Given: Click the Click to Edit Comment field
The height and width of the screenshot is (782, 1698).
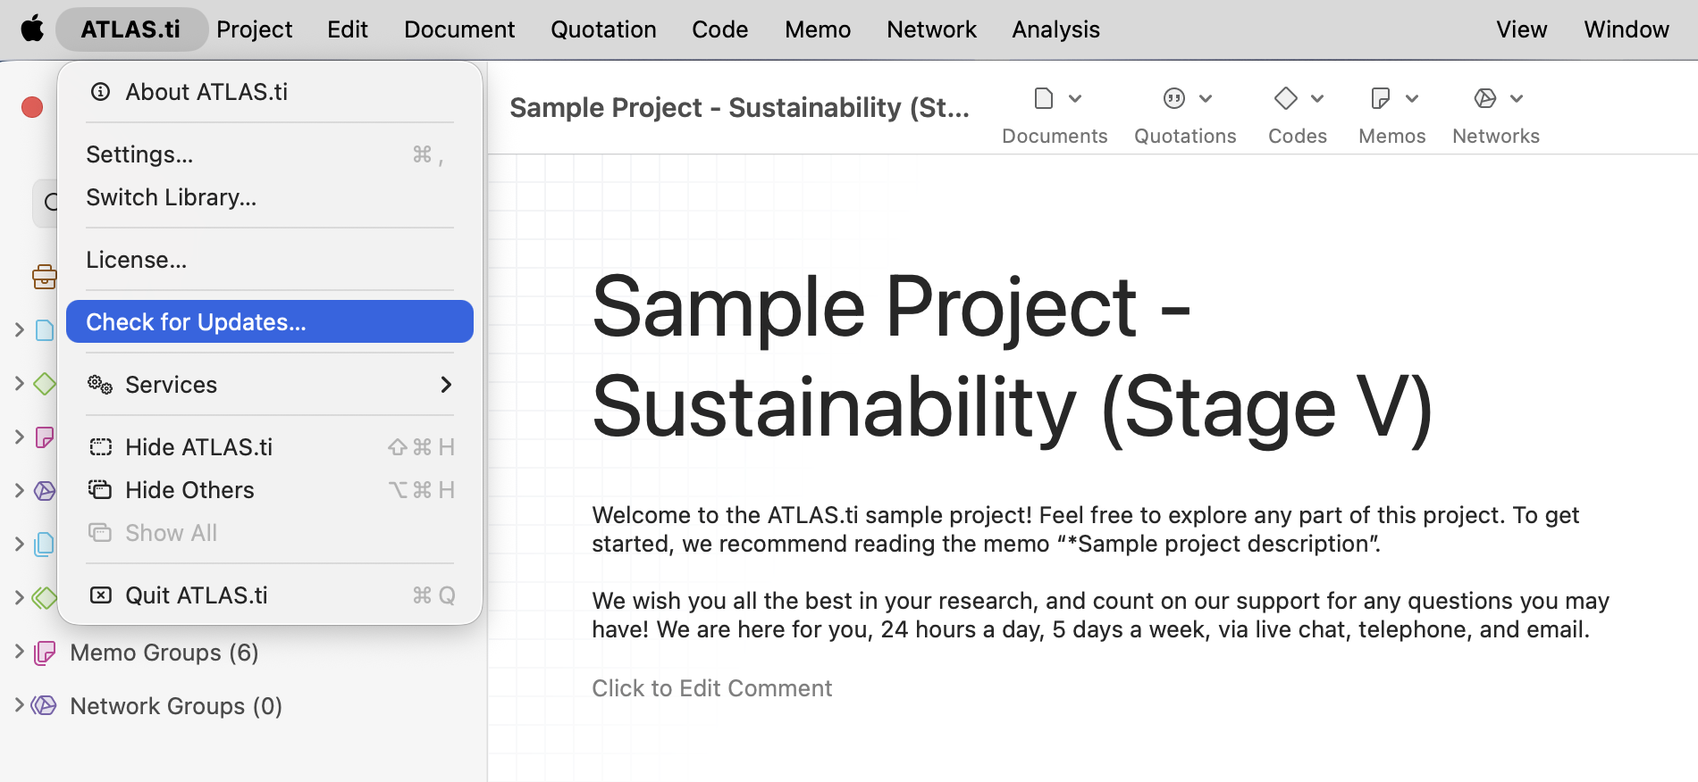Looking at the screenshot, I should [x=711, y=688].
